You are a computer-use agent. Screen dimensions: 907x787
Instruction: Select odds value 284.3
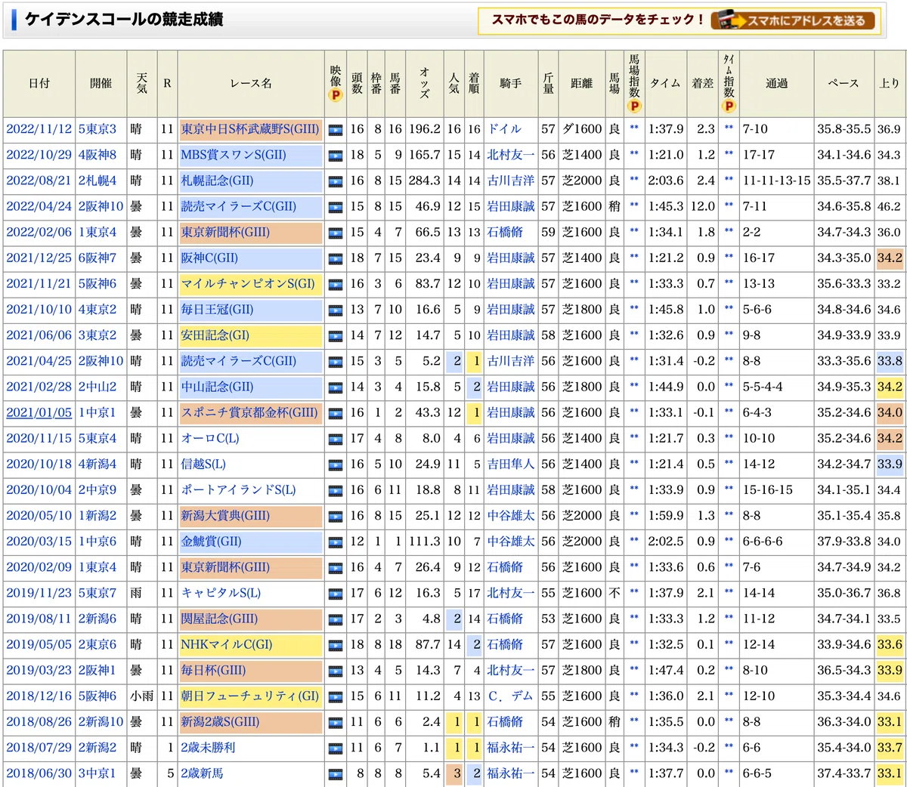[423, 181]
